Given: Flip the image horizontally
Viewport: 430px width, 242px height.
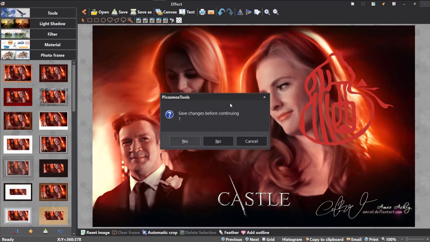Looking at the screenshot, I should [240, 12].
